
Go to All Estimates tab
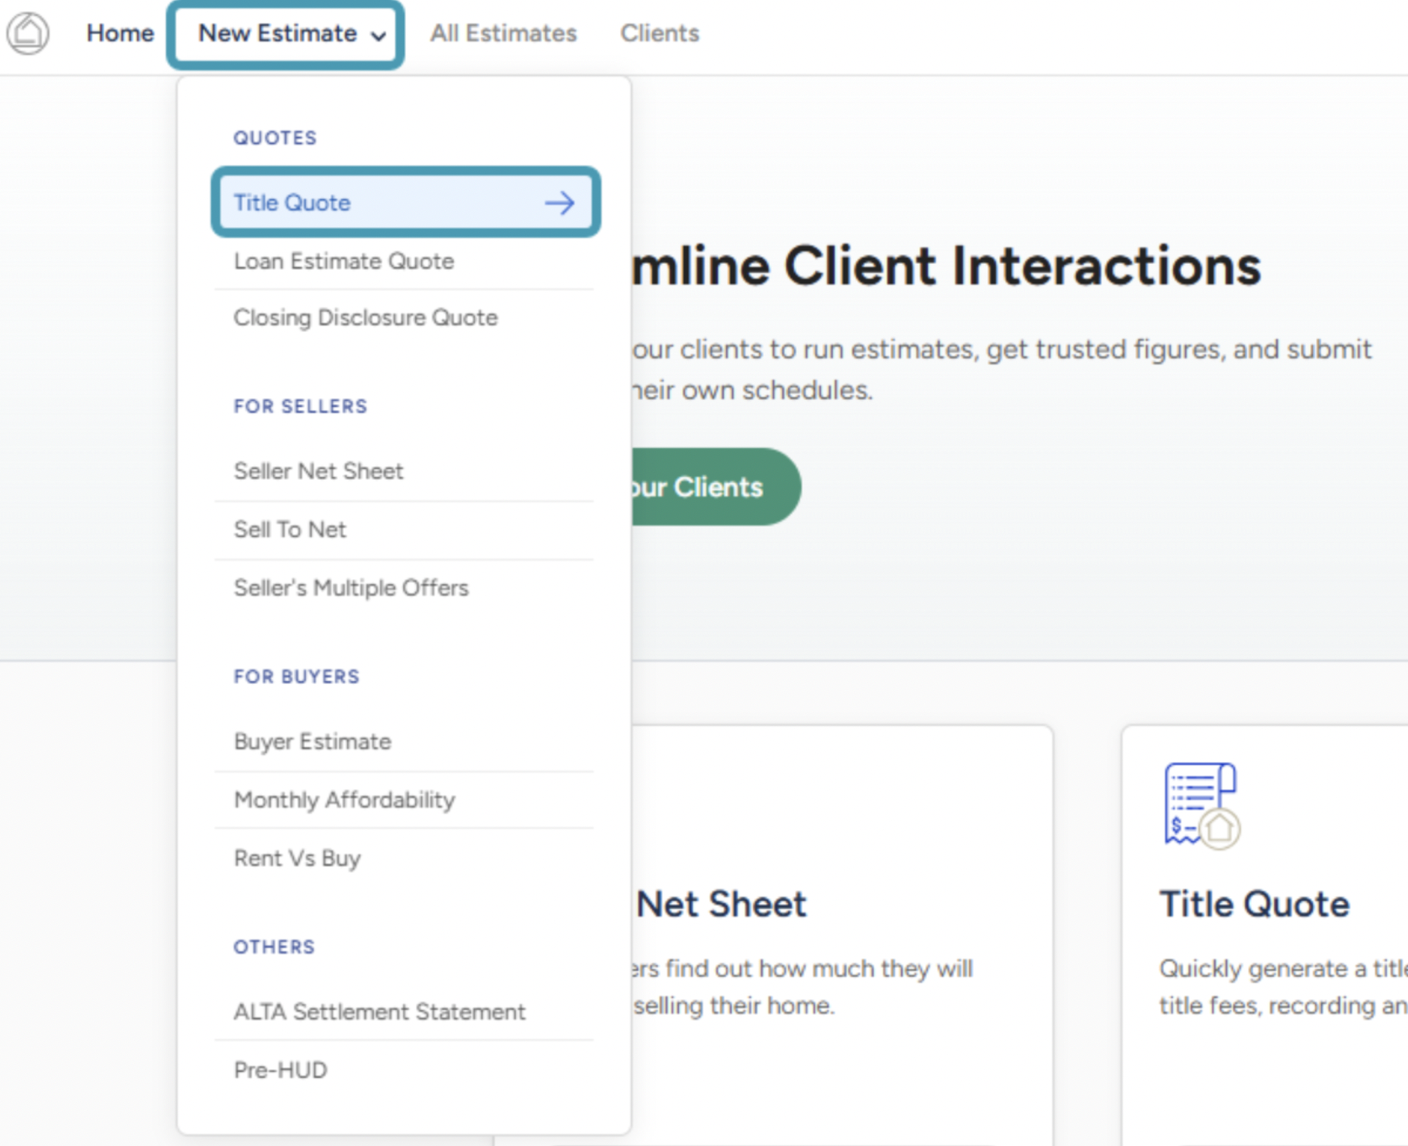(503, 33)
